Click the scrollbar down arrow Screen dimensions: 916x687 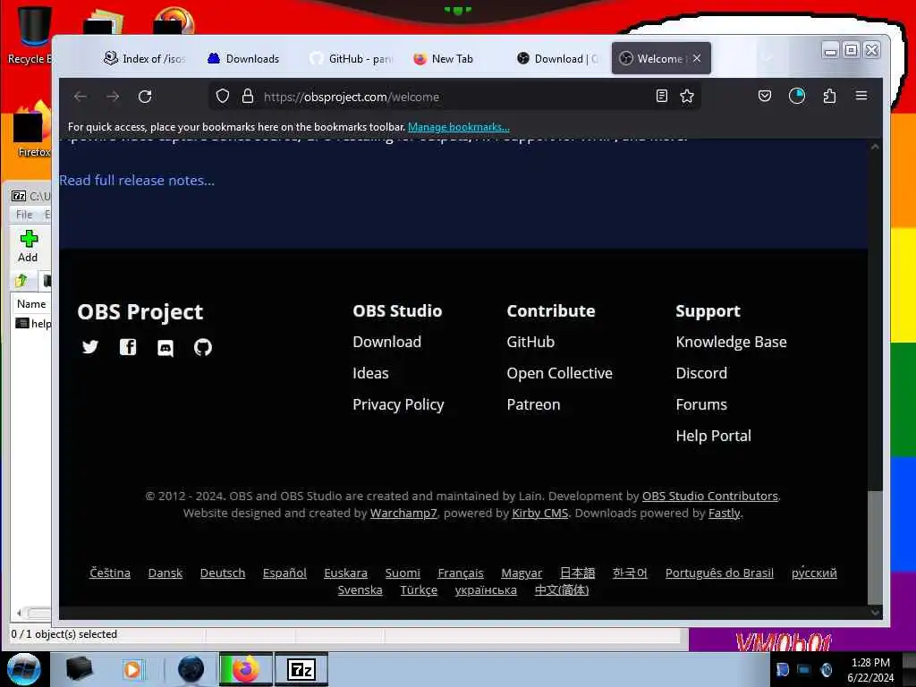click(875, 612)
